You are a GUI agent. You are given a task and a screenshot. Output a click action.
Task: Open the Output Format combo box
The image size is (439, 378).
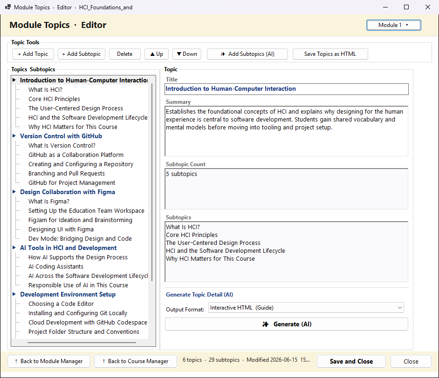[306, 308]
